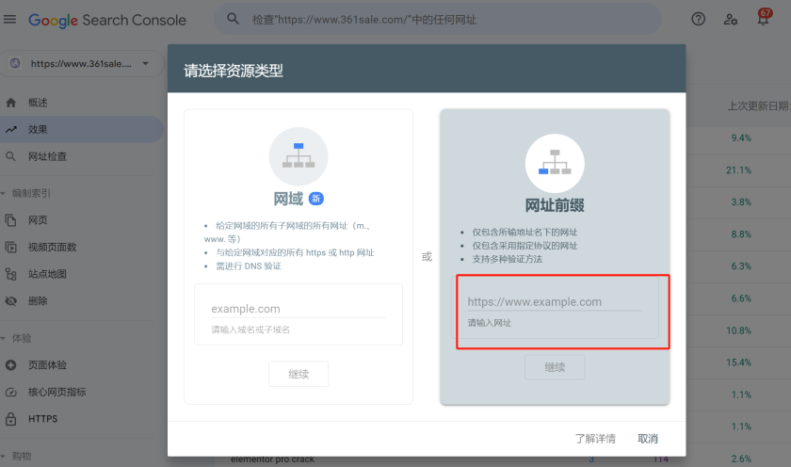Collapse the 购物 section
Viewport: 791px width, 467px height.
(x=17, y=456)
